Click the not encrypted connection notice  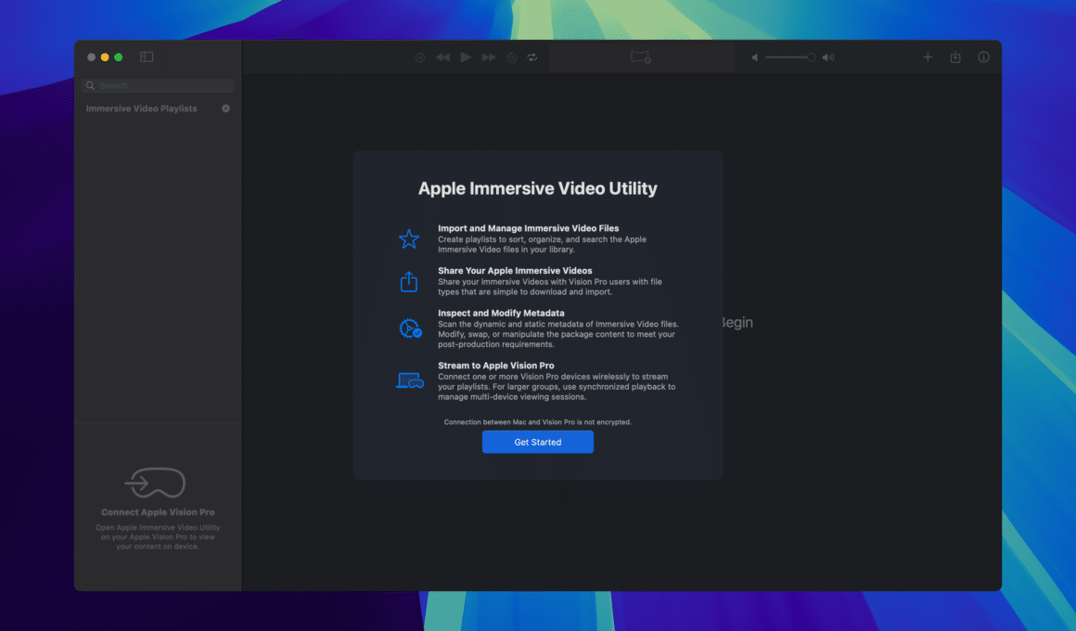pyautogui.click(x=537, y=422)
